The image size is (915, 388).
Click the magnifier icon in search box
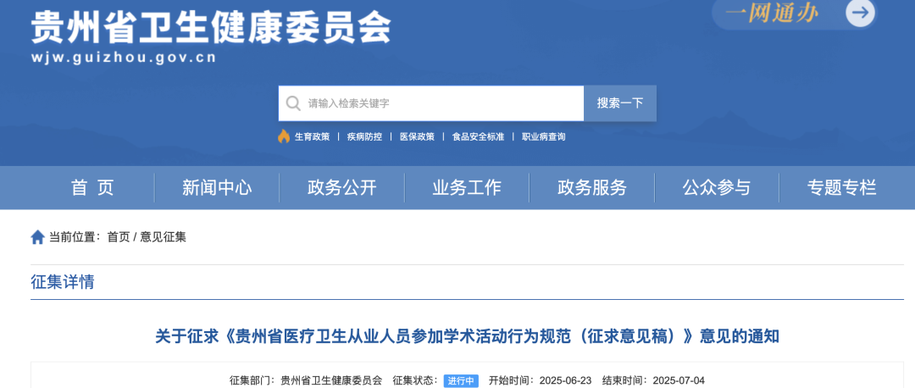click(x=293, y=103)
